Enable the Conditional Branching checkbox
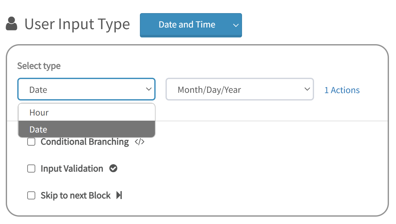The height and width of the screenshot is (224, 396). [31, 142]
